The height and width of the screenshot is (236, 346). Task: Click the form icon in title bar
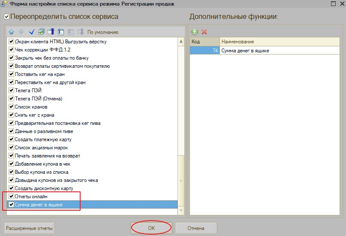(x=4, y=3)
